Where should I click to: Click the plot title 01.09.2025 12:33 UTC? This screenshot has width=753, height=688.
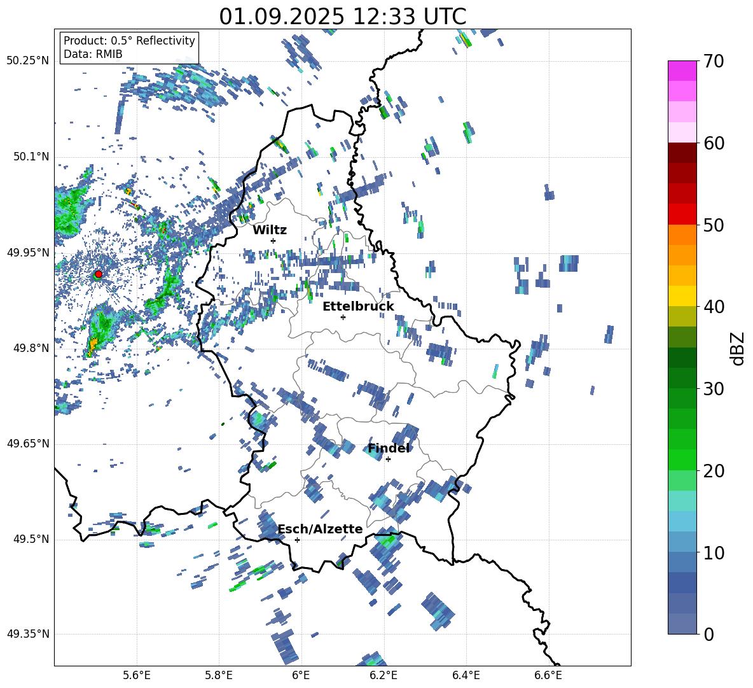click(343, 17)
